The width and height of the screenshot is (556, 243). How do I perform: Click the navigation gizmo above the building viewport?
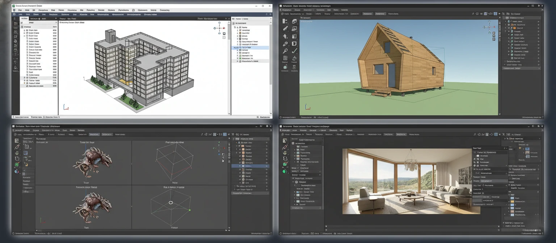click(x=220, y=28)
